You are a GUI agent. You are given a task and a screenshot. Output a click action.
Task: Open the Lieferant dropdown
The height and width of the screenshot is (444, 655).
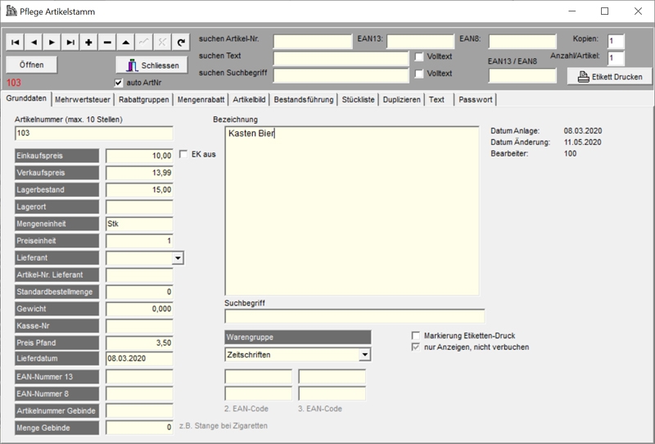coord(178,257)
